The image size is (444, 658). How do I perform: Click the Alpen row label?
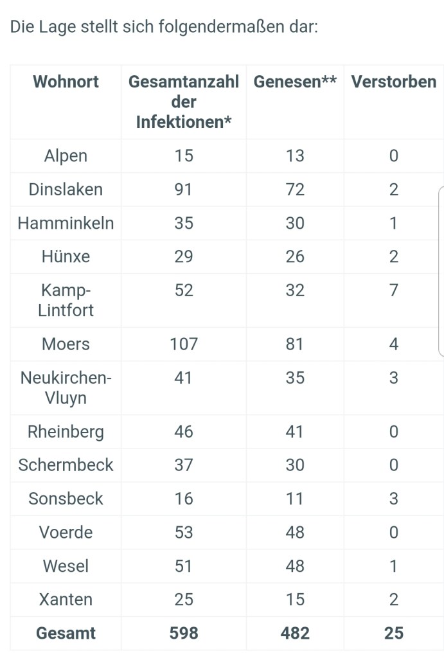(x=66, y=156)
